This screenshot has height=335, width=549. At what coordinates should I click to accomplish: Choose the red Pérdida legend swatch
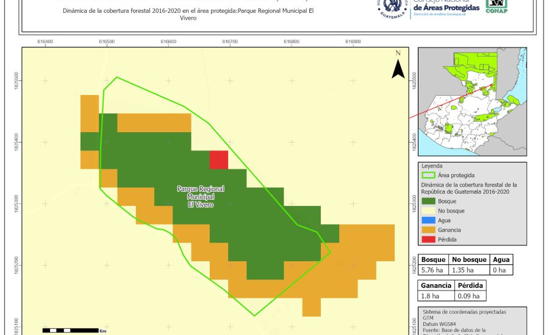point(431,239)
